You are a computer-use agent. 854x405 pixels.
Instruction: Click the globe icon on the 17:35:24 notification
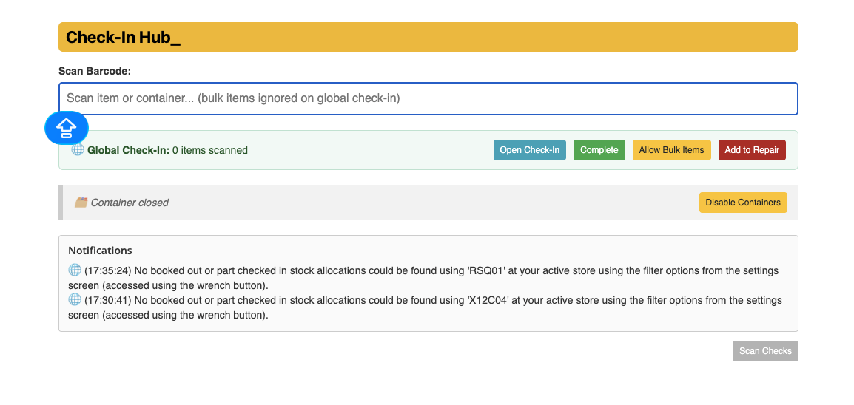tap(75, 270)
